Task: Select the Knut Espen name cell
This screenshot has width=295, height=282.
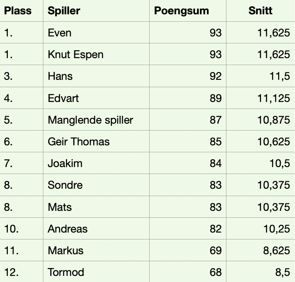Action: pyautogui.click(x=75, y=55)
